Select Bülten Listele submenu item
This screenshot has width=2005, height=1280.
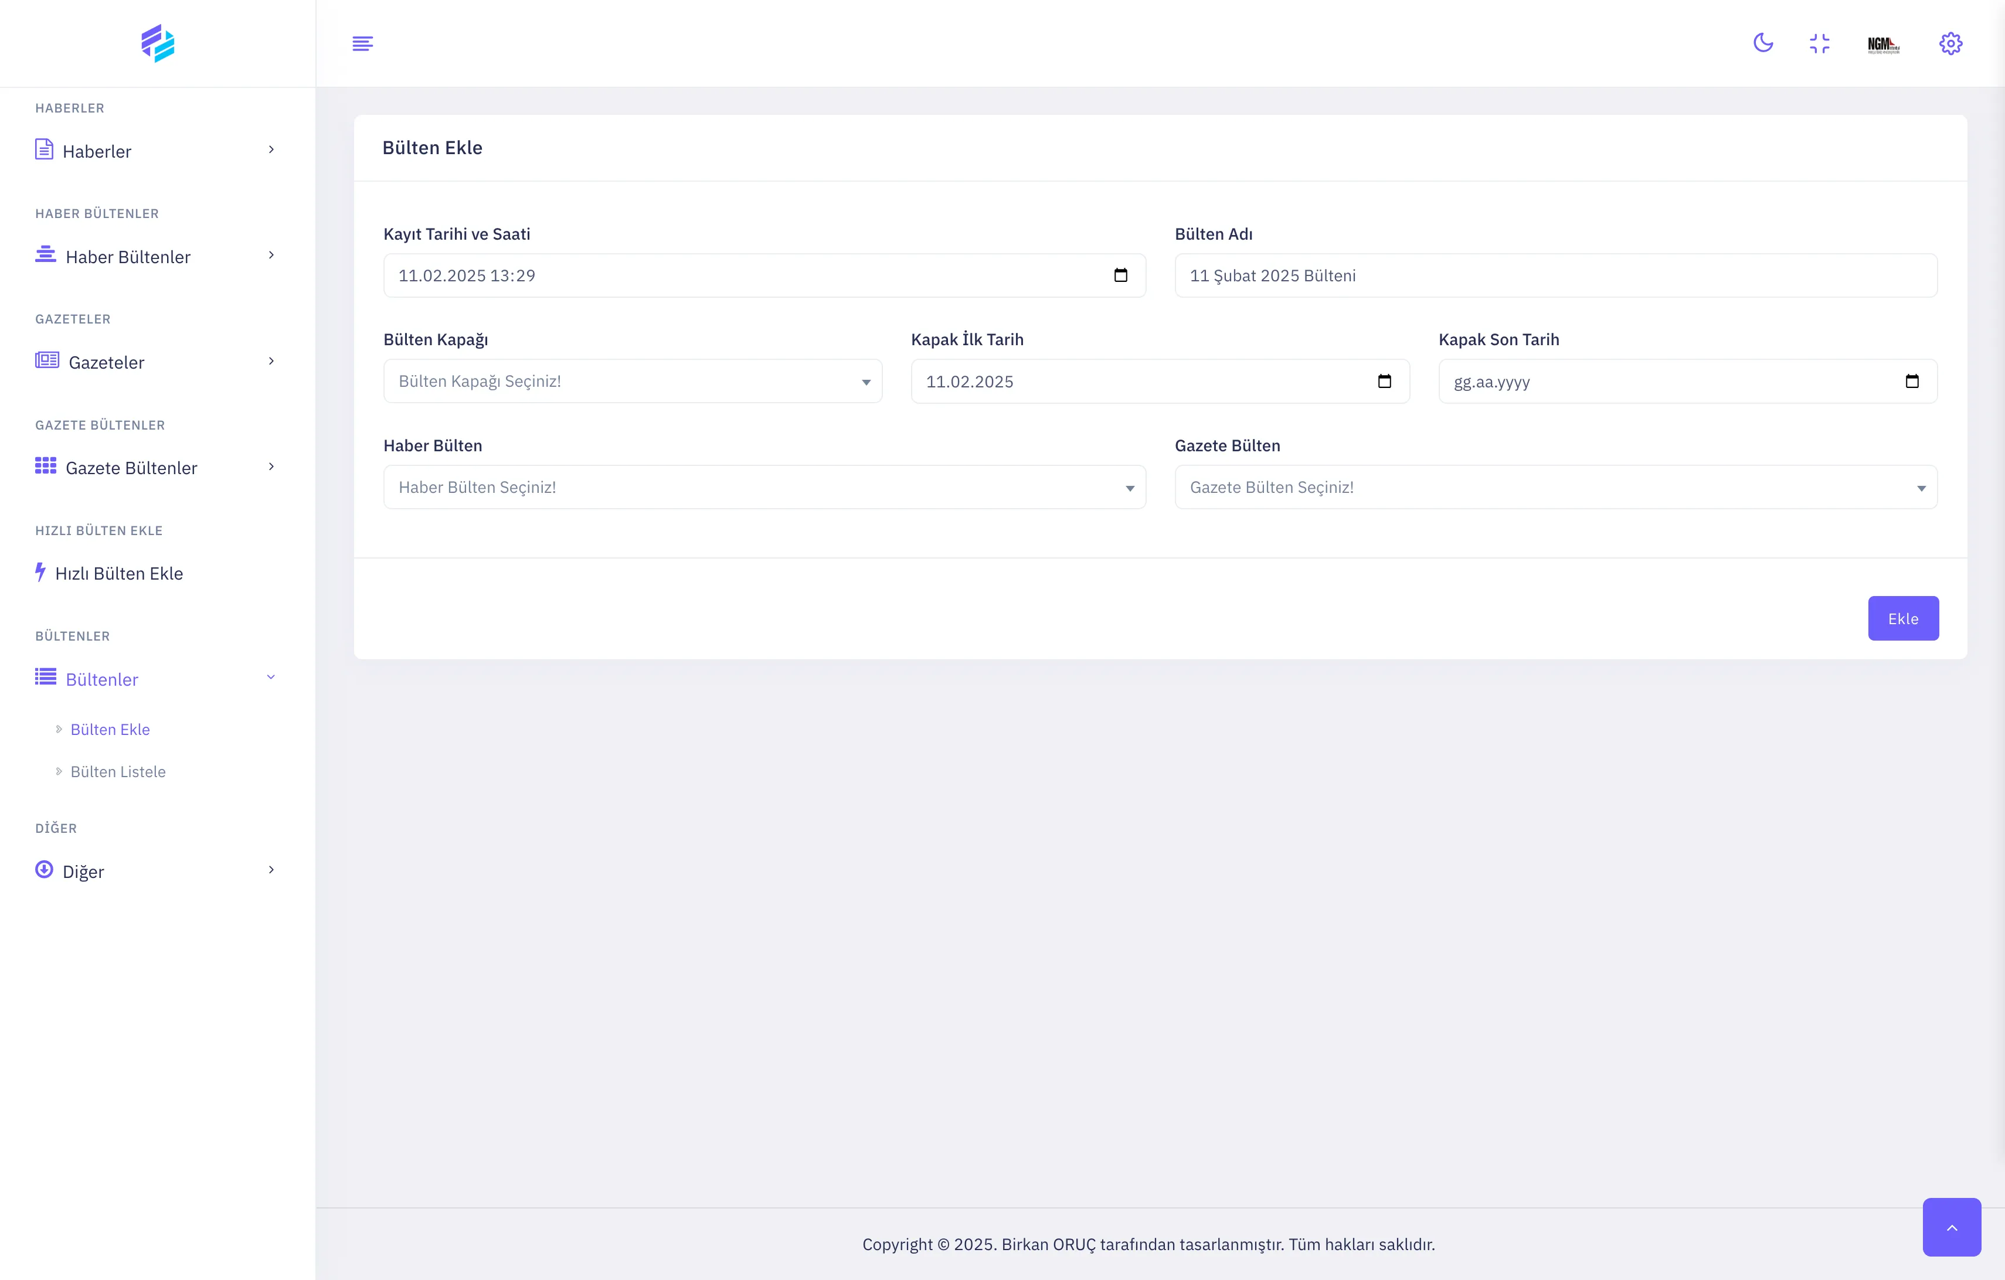tap(117, 771)
